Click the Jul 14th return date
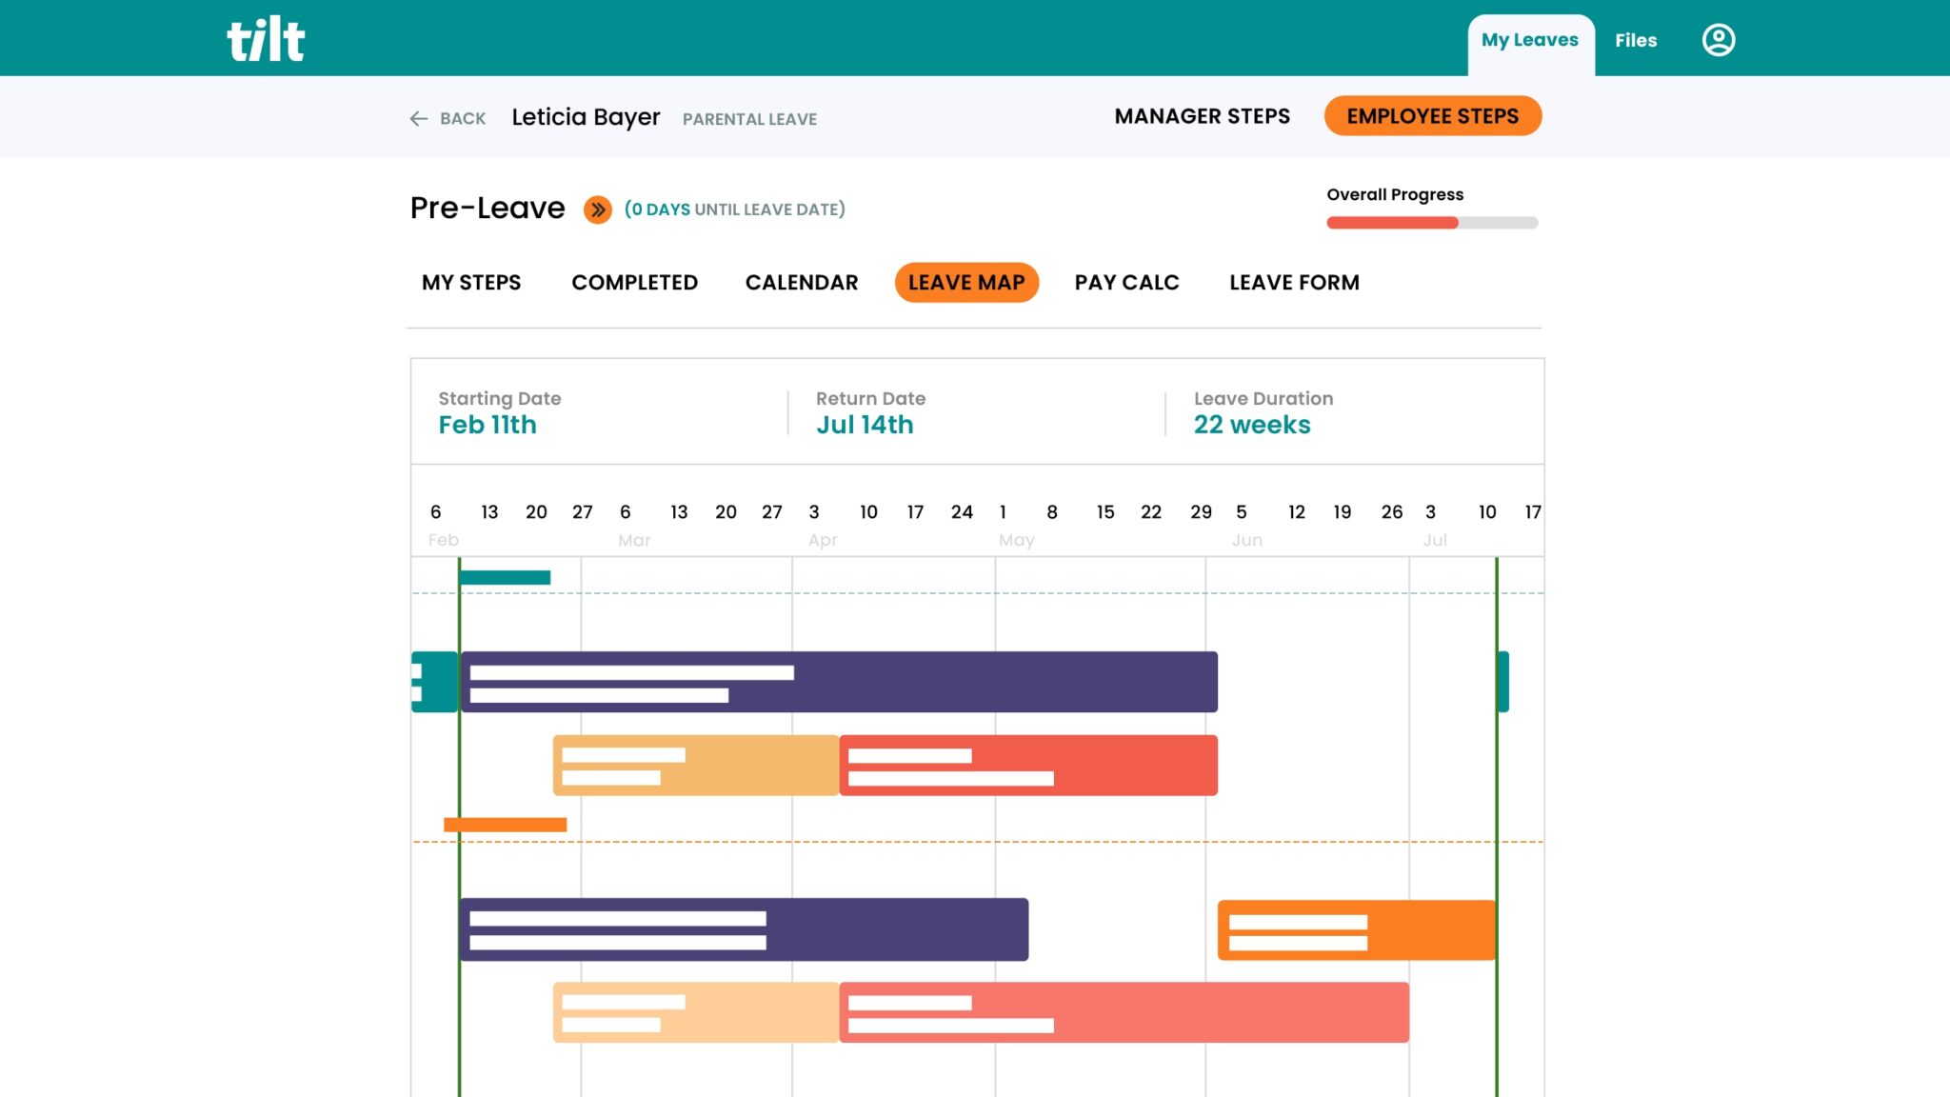 (x=863, y=424)
